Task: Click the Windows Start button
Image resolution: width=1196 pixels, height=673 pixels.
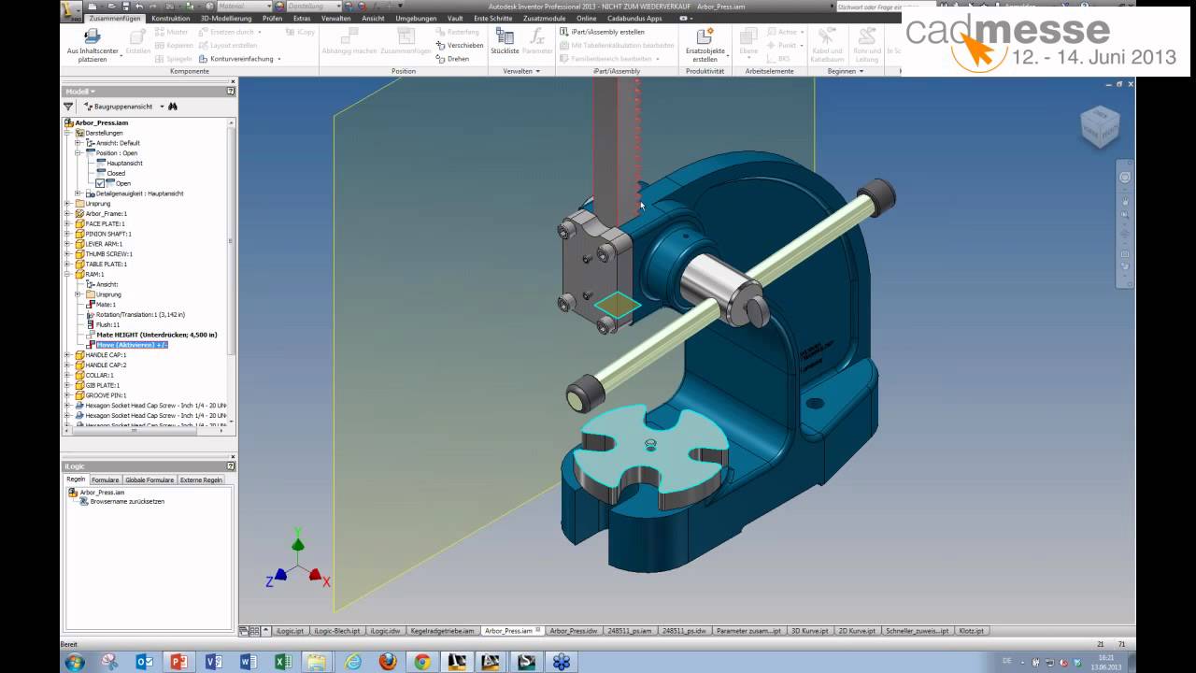Action: point(74,662)
